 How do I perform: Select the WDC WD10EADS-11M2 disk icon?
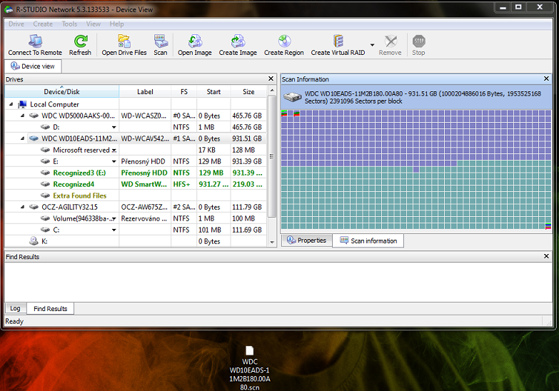click(x=34, y=138)
